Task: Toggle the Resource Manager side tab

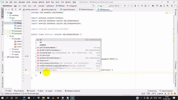Action: click(x=3, y=28)
